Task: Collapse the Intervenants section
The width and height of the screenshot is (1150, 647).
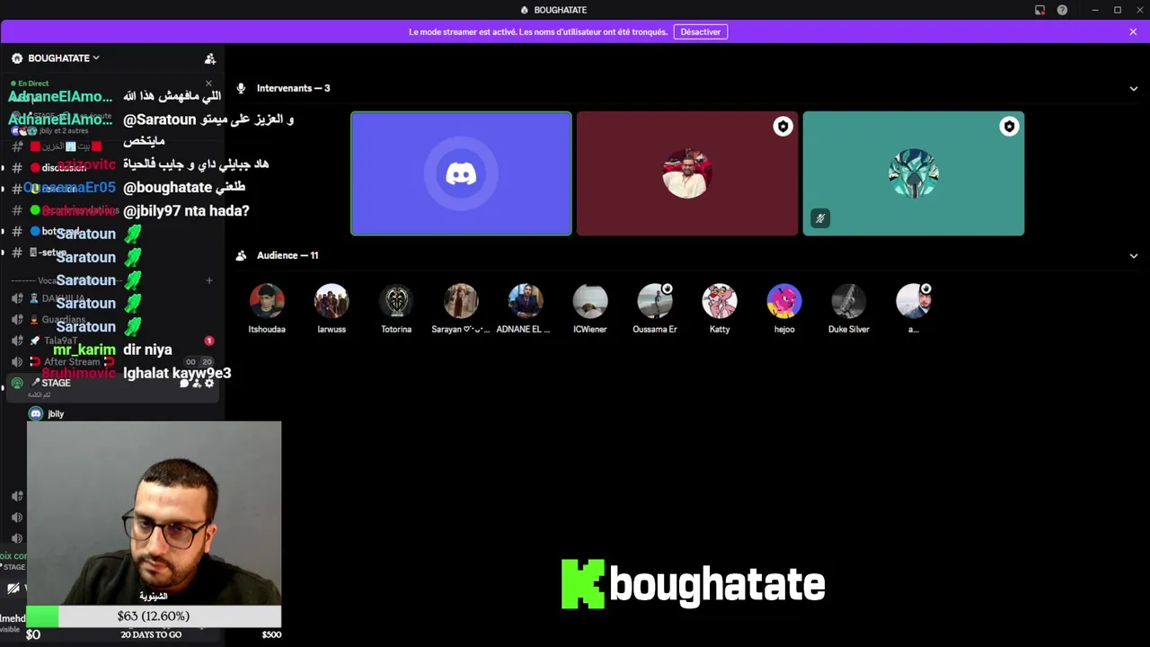Action: (1133, 88)
